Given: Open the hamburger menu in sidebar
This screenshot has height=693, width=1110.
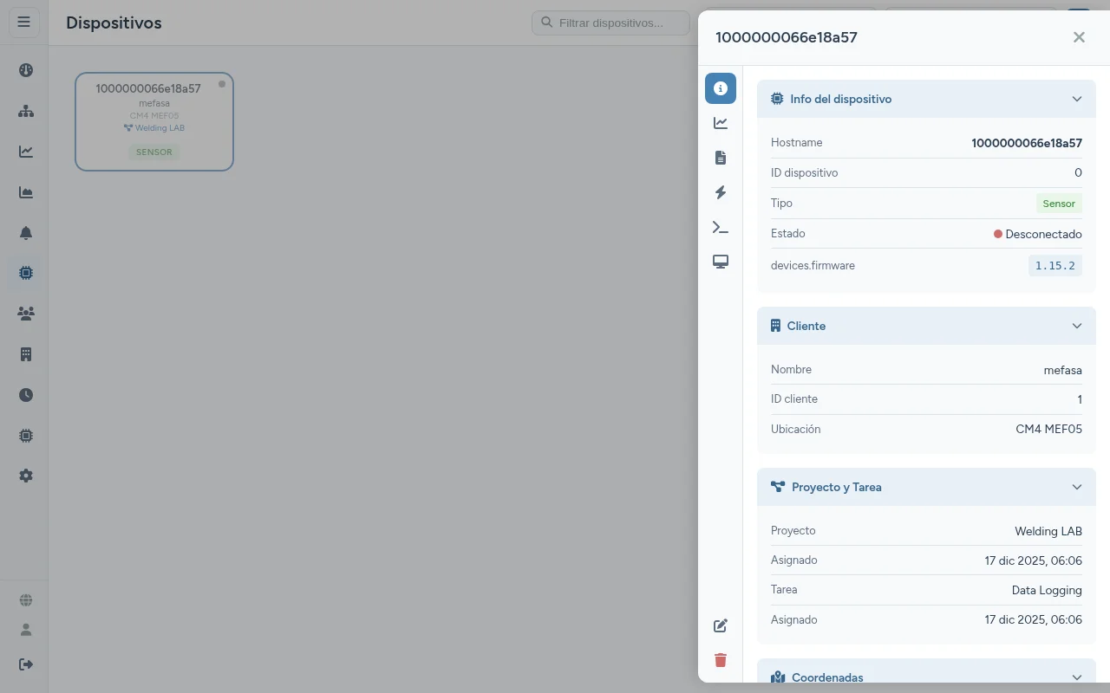Looking at the screenshot, I should pos(24,23).
